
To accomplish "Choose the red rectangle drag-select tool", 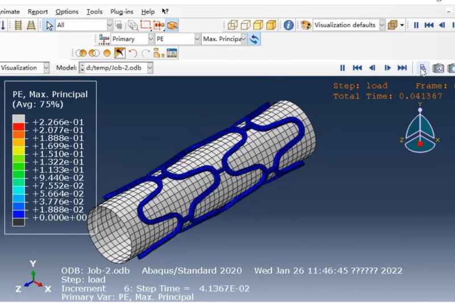I will [x=146, y=25].
